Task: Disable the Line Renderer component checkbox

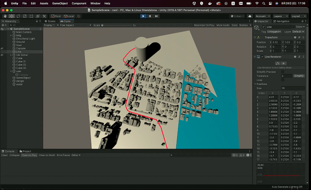Action: (x=262, y=57)
